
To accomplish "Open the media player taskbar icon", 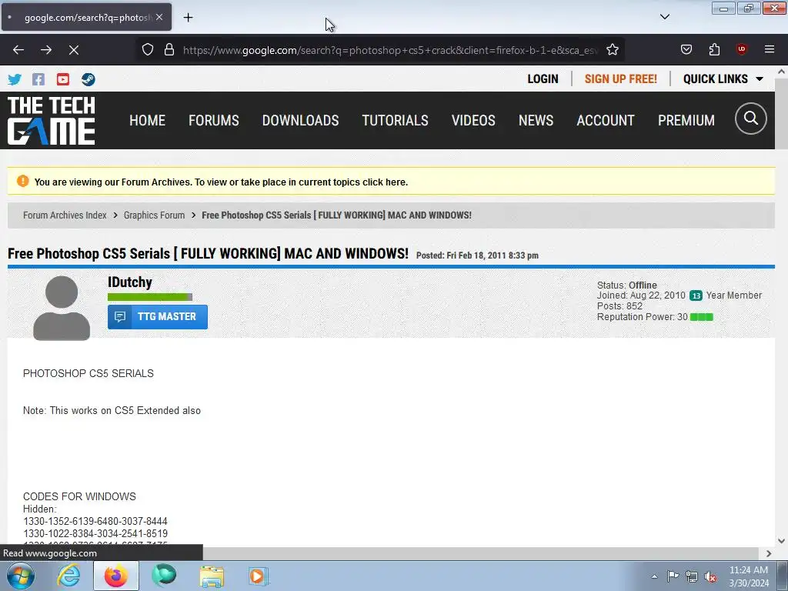I will tap(259, 576).
